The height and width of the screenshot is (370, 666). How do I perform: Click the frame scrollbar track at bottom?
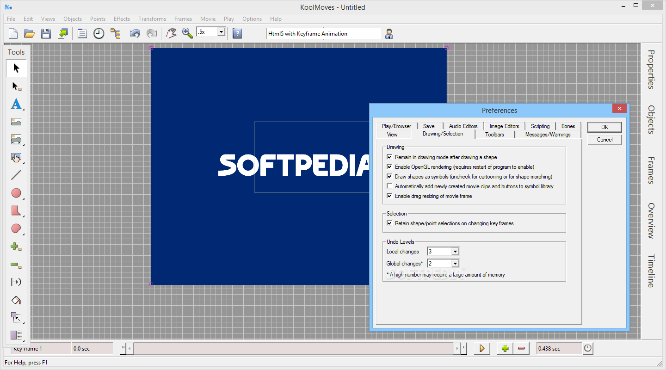(x=294, y=349)
